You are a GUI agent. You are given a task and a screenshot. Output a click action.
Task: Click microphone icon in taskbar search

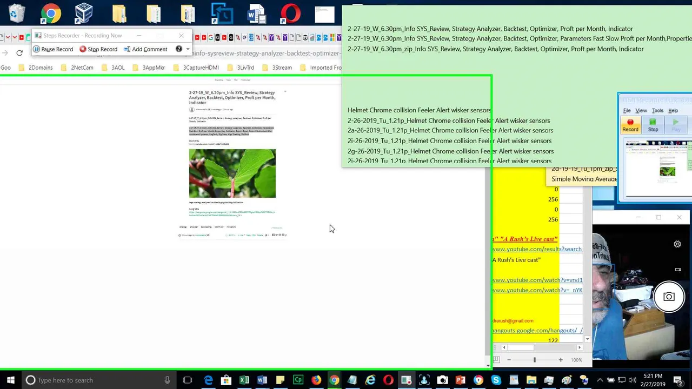click(x=167, y=380)
